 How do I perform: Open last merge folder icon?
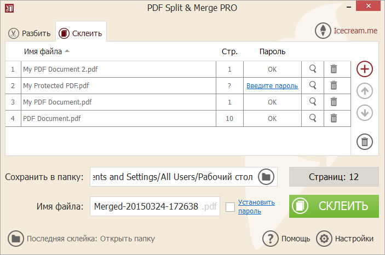click(x=16, y=239)
